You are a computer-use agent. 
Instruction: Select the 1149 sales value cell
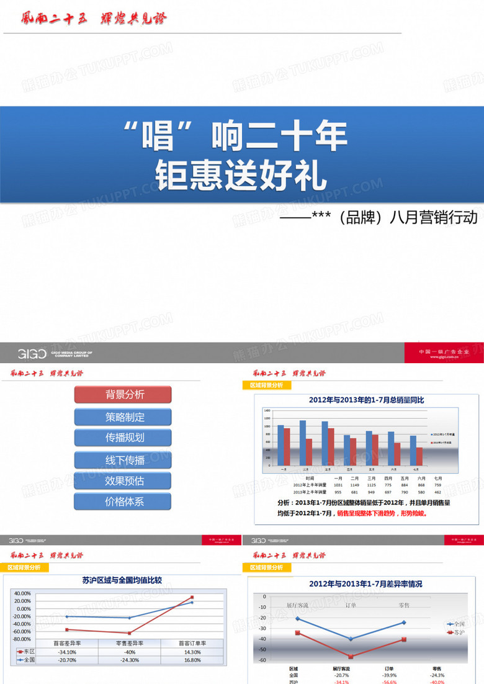354,485
